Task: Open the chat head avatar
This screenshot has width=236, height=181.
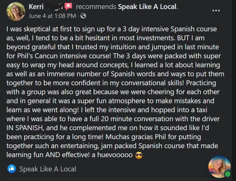Action: [x=219, y=167]
